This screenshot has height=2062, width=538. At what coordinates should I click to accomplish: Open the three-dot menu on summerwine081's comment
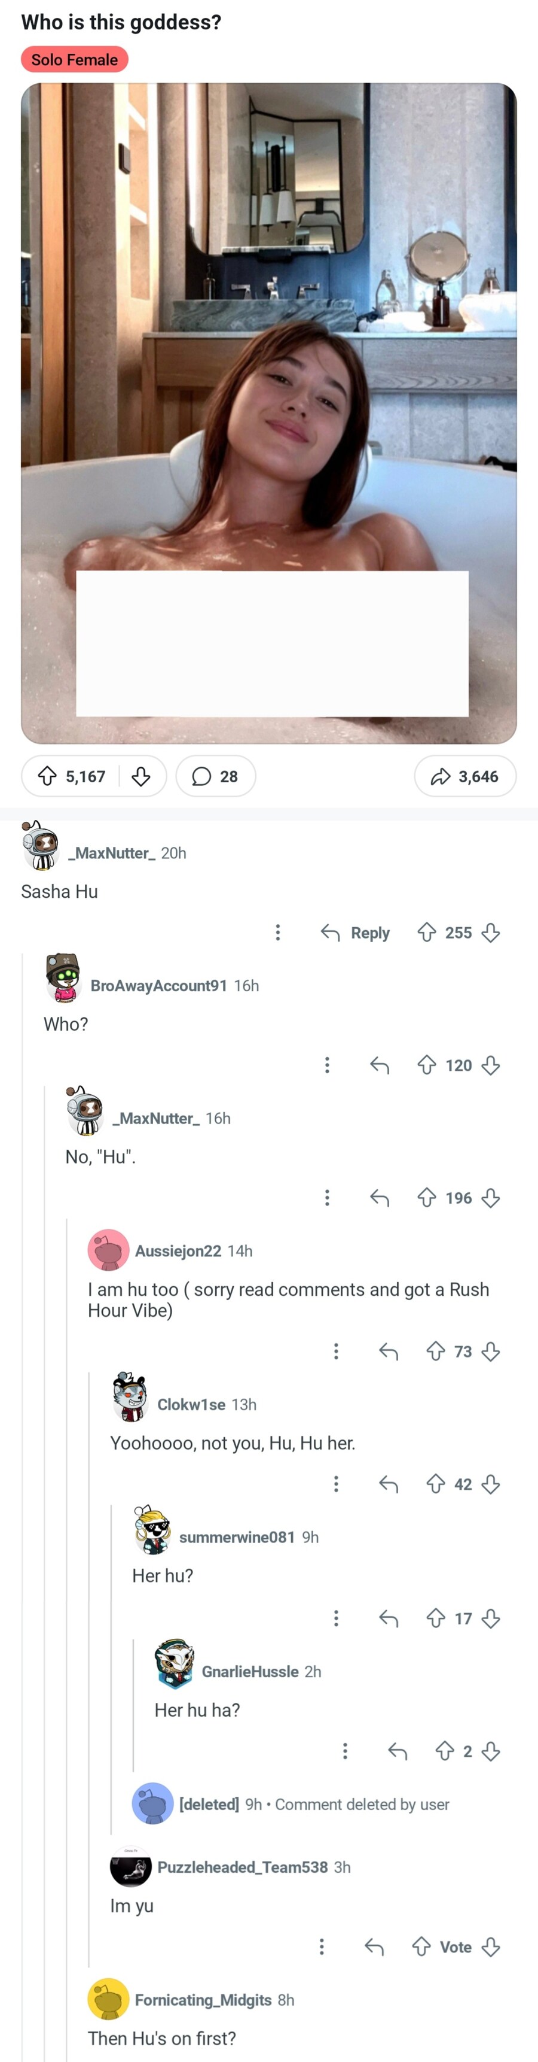[x=336, y=1618]
